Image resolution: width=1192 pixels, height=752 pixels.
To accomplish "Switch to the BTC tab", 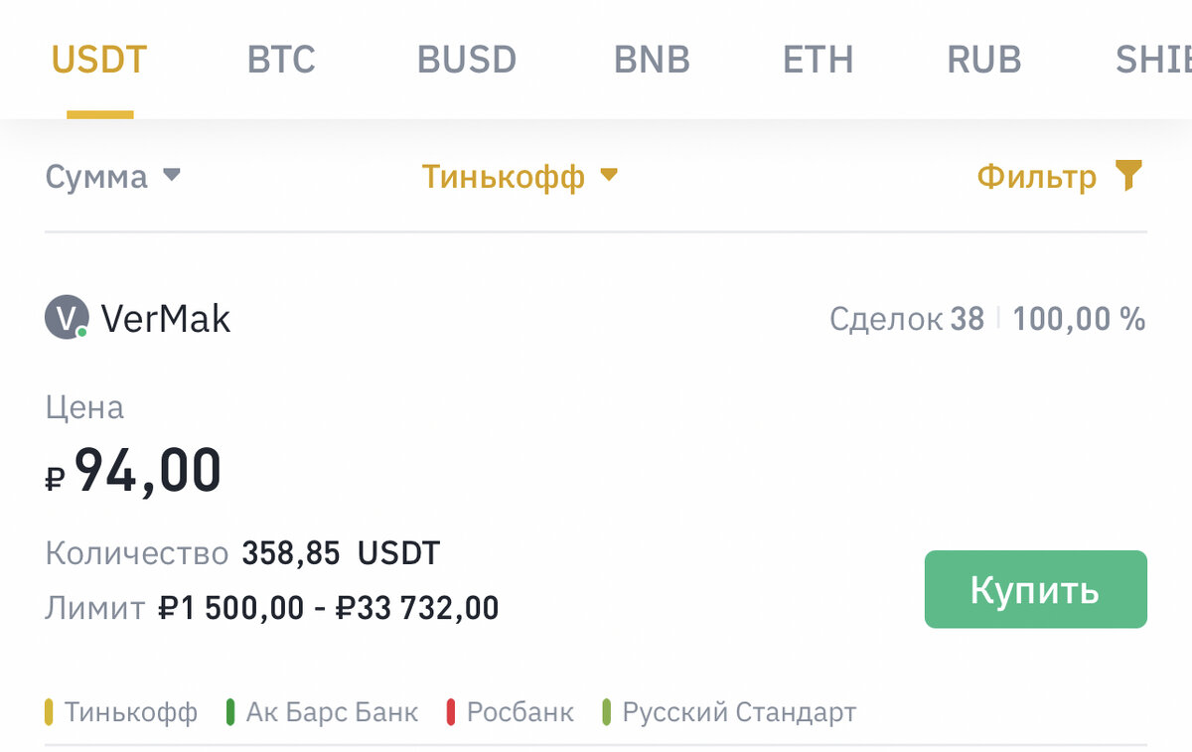I will (x=281, y=60).
